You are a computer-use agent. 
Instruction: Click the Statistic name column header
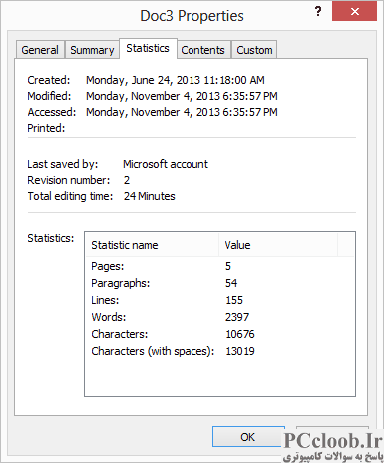[x=153, y=245]
